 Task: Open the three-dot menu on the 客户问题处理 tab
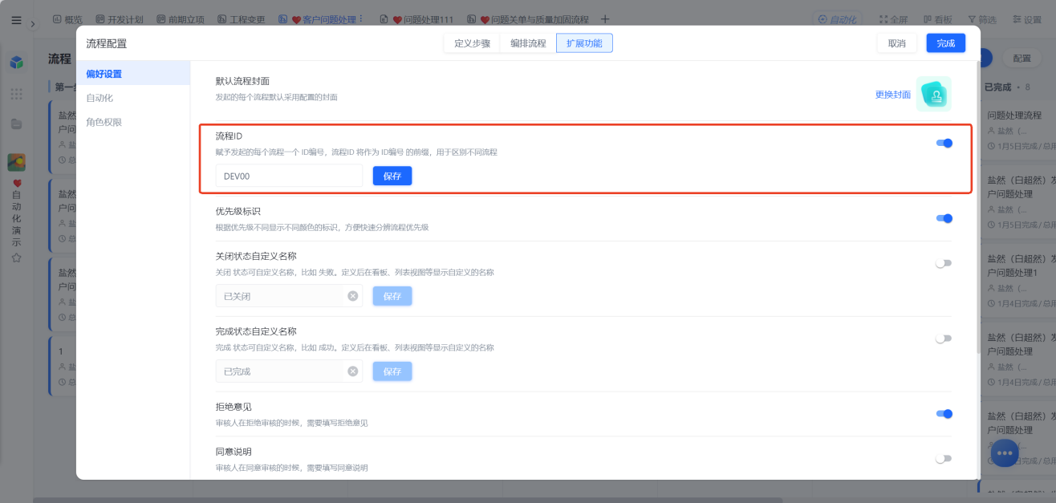point(360,19)
